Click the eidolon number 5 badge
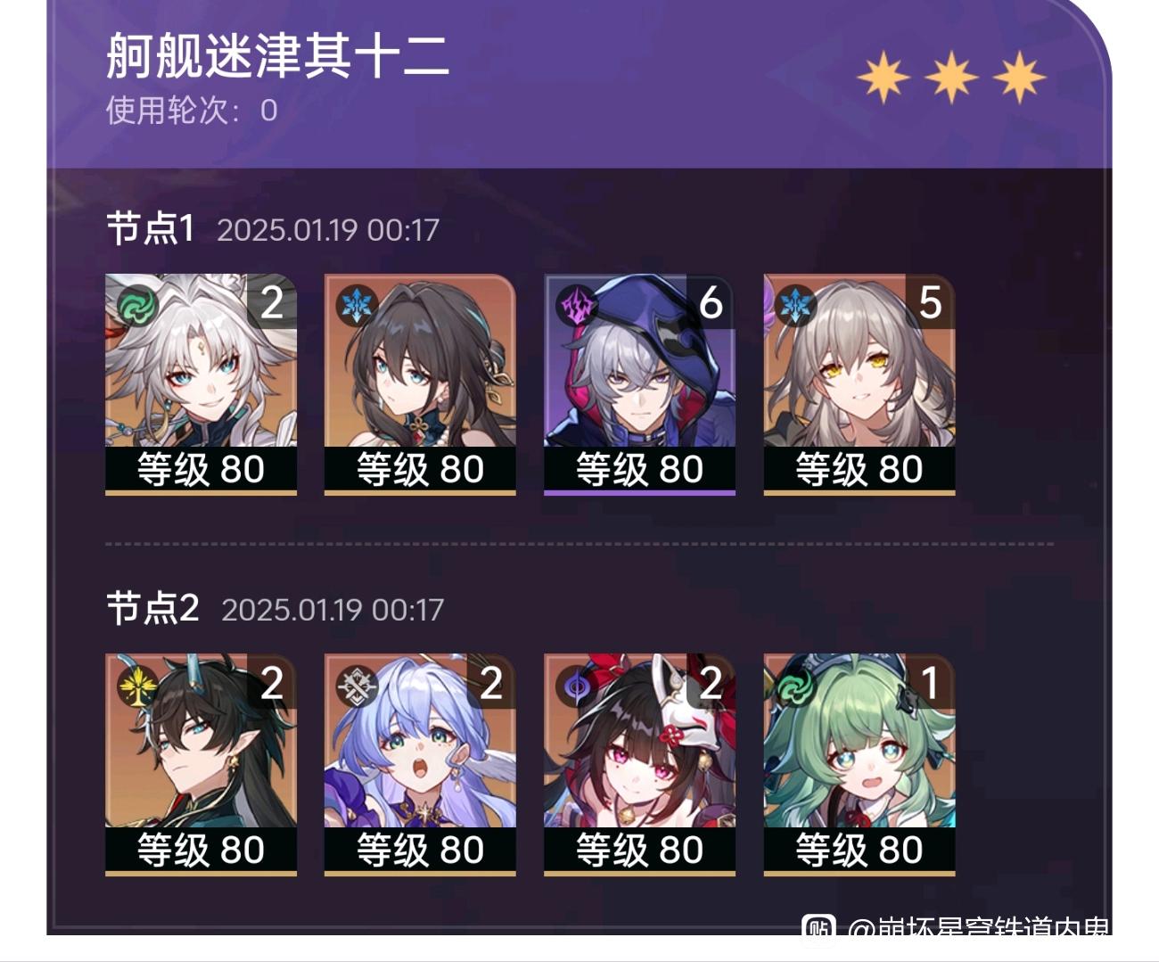The width and height of the screenshot is (1159, 962). pos(931,302)
